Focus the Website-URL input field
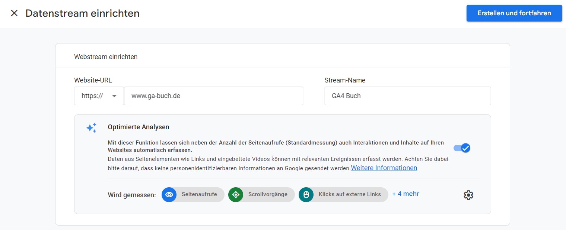The image size is (566, 230). pyautogui.click(x=214, y=96)
